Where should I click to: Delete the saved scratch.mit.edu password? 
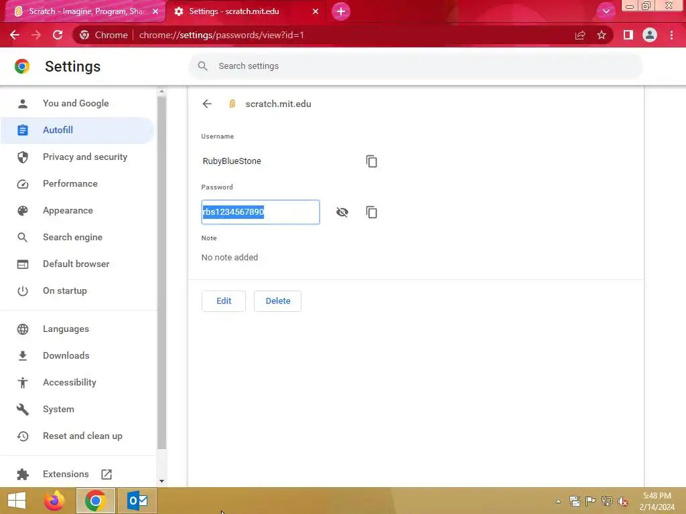click(x=278, y=301)
